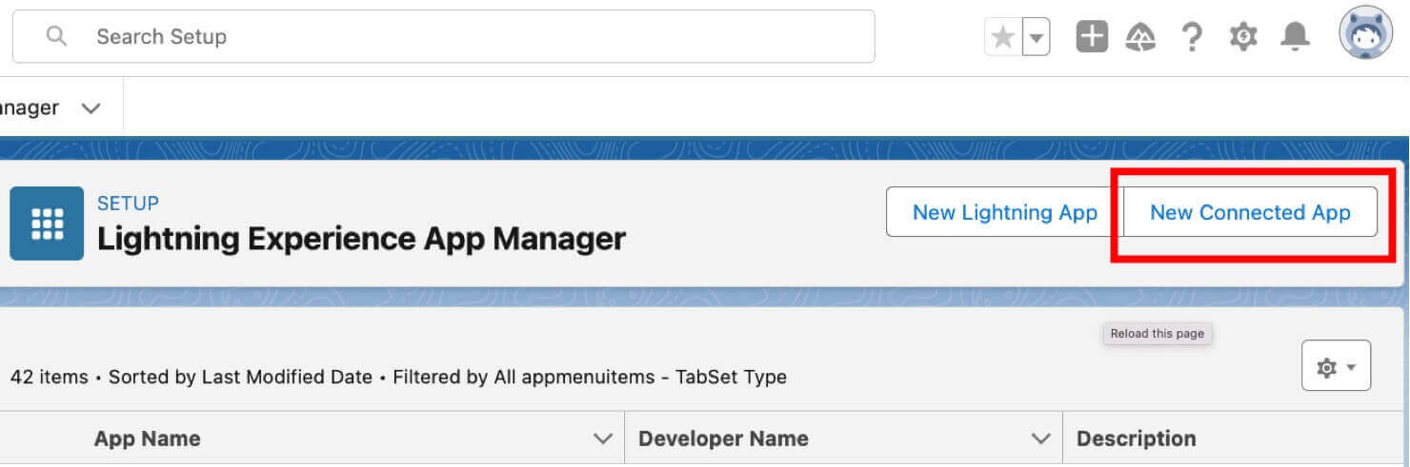Focus the Search Setup input field
This screenshot has width=1410, height=467.
coord(476,37)
